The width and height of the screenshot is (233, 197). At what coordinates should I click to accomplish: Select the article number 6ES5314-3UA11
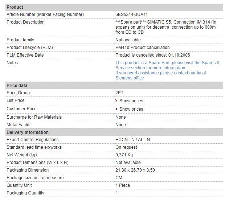coord(131,15)
